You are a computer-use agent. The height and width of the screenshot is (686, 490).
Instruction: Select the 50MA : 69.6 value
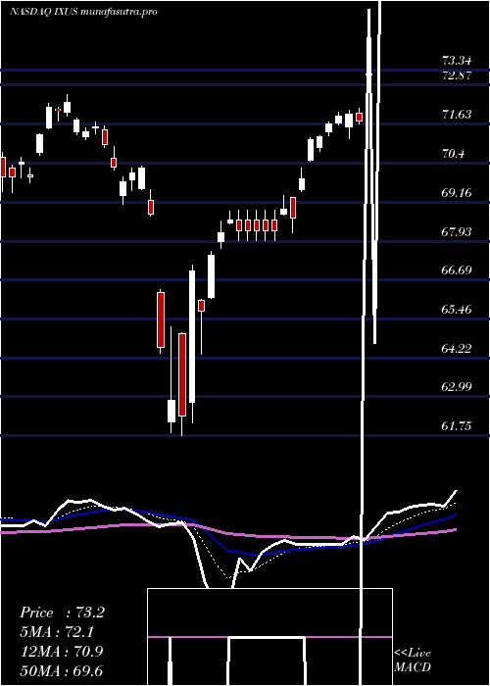[x=62, y=670]
